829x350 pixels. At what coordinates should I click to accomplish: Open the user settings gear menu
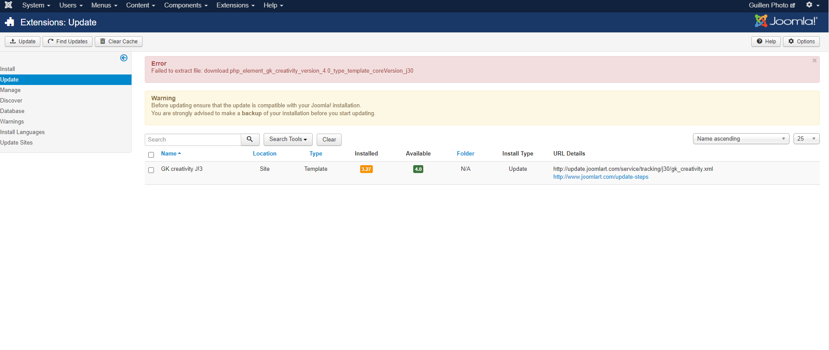pyautogui.click(x=812, y=5)
